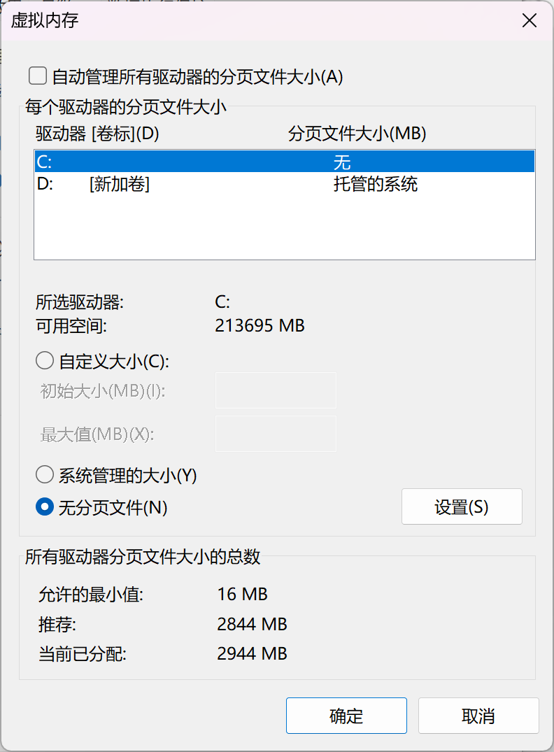
Task: Click the 初始大小(MB) input field
Action: click(x=276, y=391)
